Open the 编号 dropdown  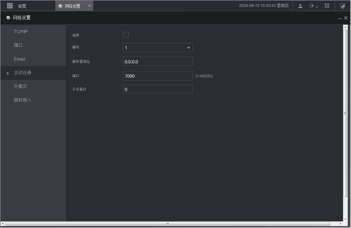coord(158,47)
